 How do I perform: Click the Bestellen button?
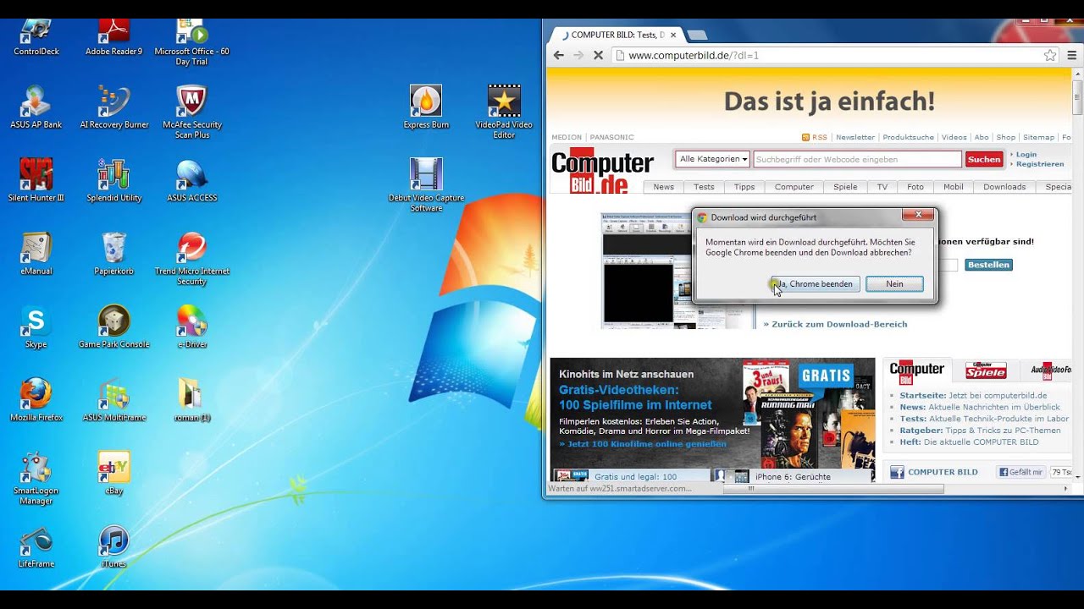coord(988,265)
